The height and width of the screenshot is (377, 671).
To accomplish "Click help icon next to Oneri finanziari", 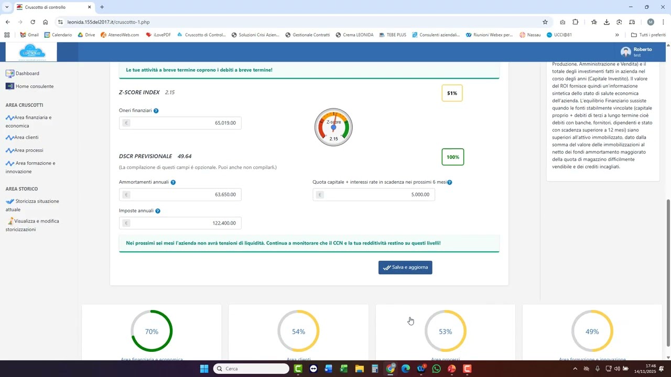I will (156, 111).
